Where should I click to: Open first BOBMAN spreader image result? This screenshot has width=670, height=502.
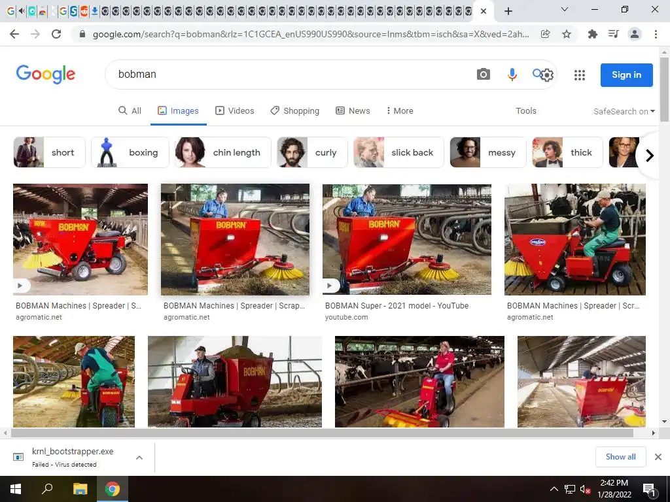(80, 239)
